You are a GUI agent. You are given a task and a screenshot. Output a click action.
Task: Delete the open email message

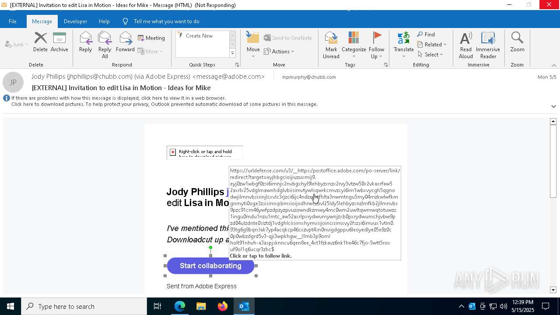pos(40,42)
